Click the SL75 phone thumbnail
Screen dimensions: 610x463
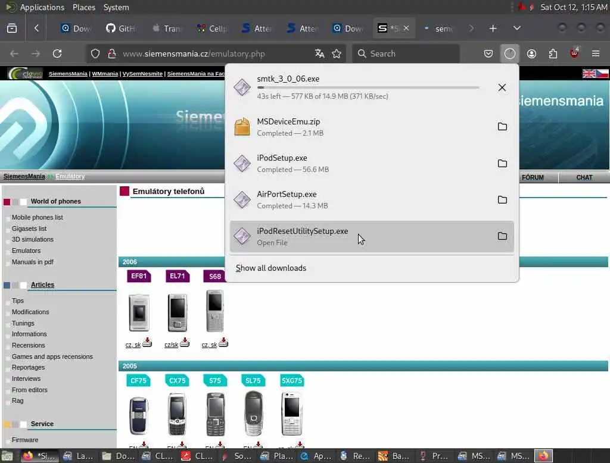[254, 413]
